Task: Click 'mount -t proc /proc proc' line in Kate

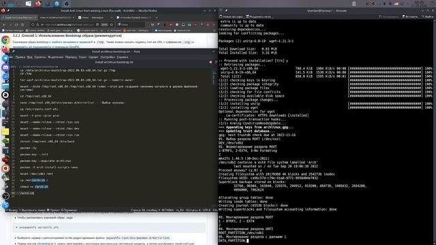Action: [40, 116]
